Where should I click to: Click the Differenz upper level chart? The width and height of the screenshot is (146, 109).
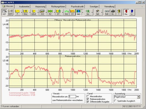pos(73,35)
